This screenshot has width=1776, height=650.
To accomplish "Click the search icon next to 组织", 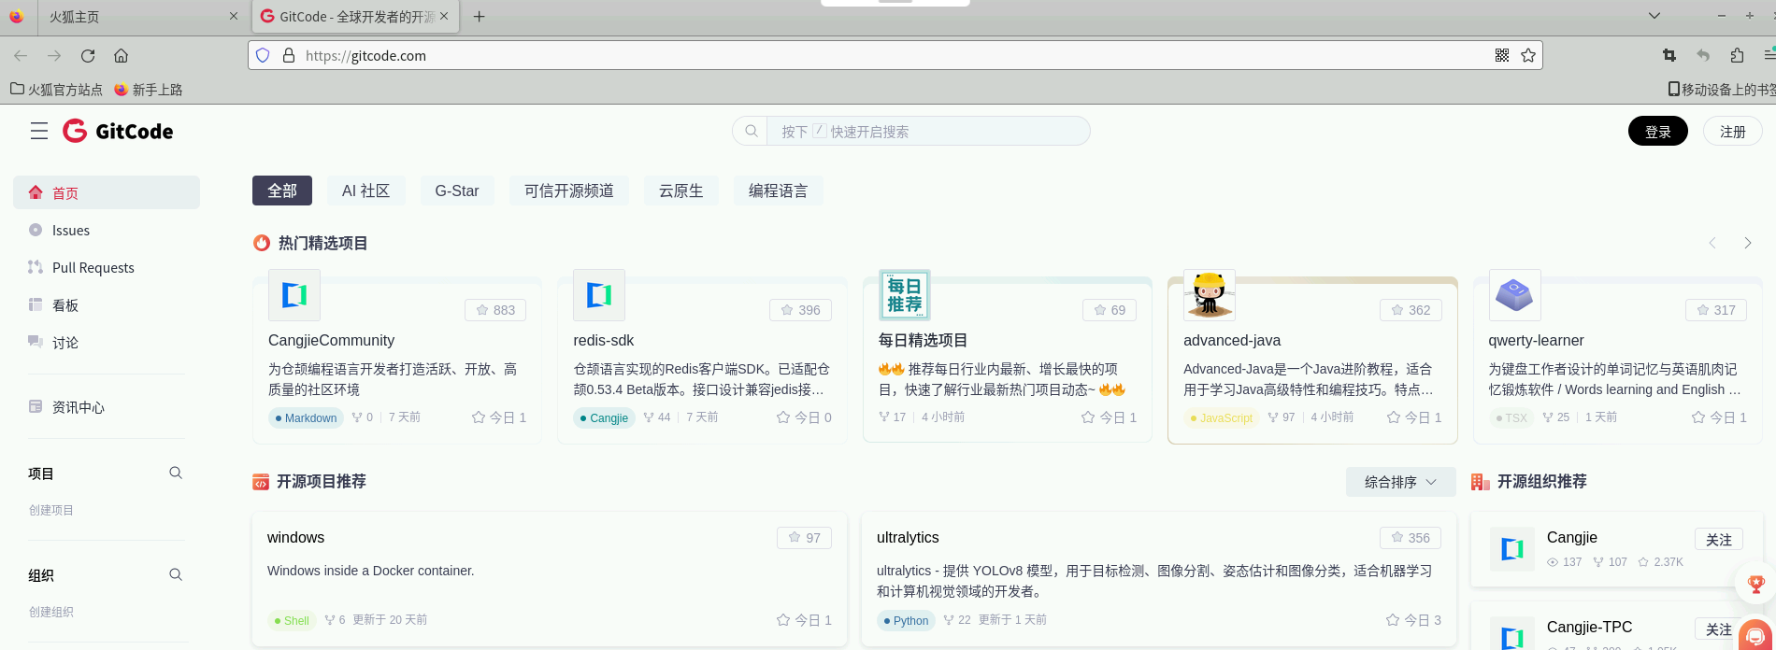I will point(176,574).
